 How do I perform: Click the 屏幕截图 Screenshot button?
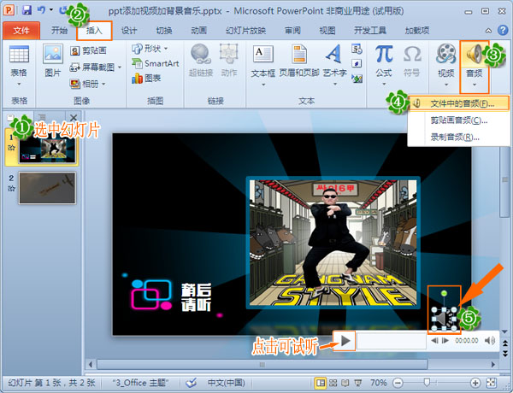coord(92,67)
